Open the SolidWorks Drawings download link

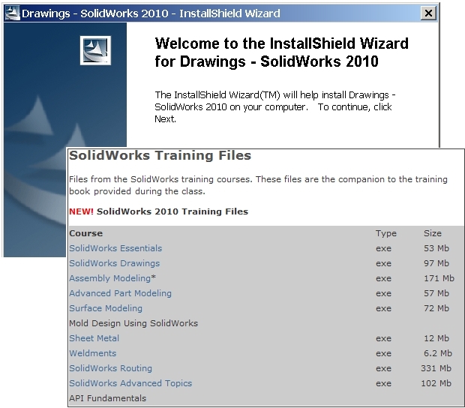click(x=115, y=263)
